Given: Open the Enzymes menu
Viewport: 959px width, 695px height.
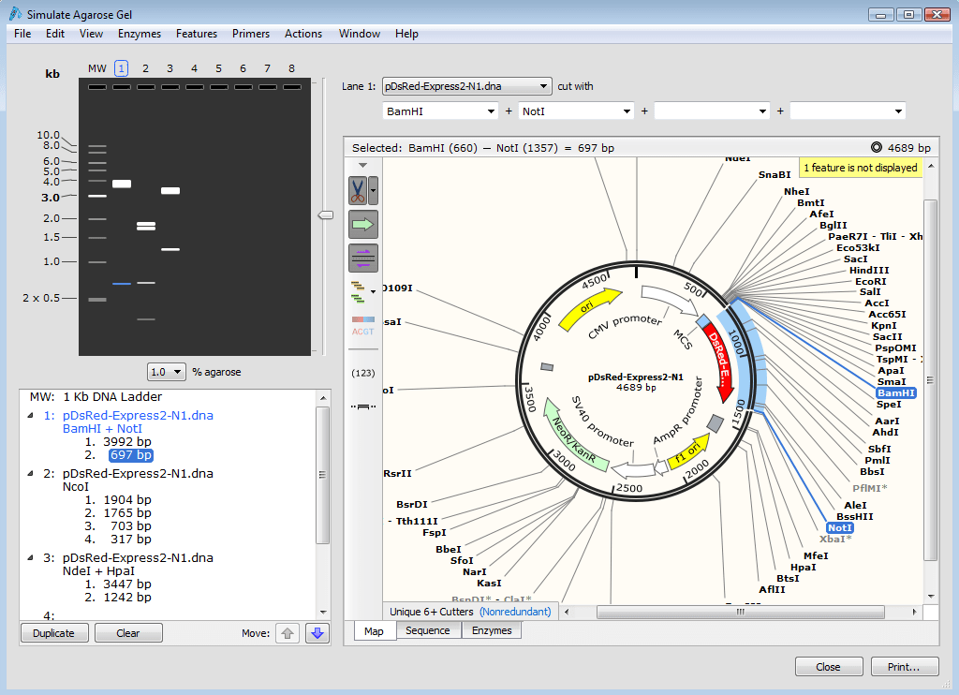Looking at the screenshot, I should (x=139, y=34).
